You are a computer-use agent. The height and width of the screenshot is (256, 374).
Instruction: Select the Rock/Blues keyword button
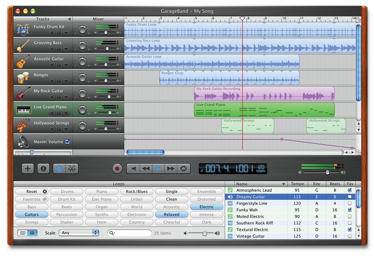tap(137, 191)
